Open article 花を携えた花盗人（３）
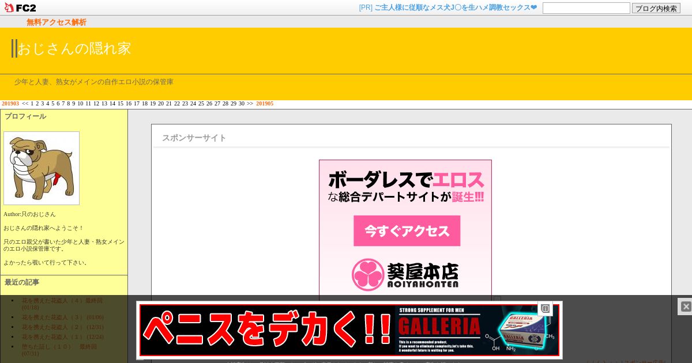Screen dimensions: 692x363 click(62, 317)
